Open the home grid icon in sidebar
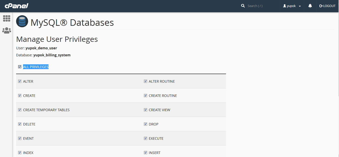This screenshot has width=339, height=157. (x=7, y=18)
